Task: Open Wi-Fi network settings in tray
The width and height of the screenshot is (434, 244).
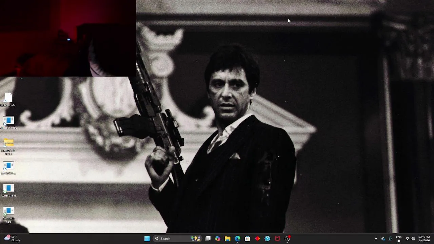Action: [x=408, y=239]
